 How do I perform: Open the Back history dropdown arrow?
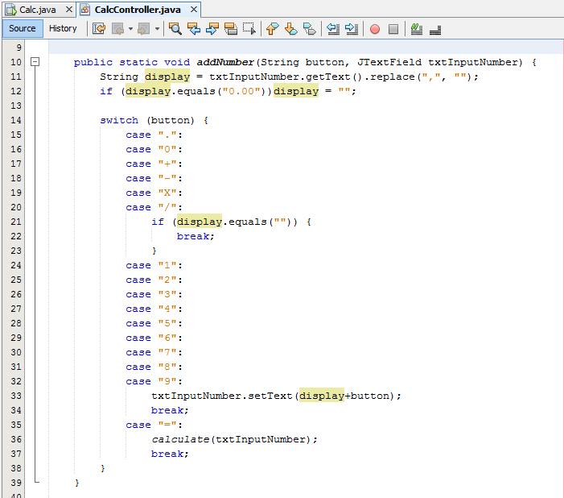[x=130, y=28]
